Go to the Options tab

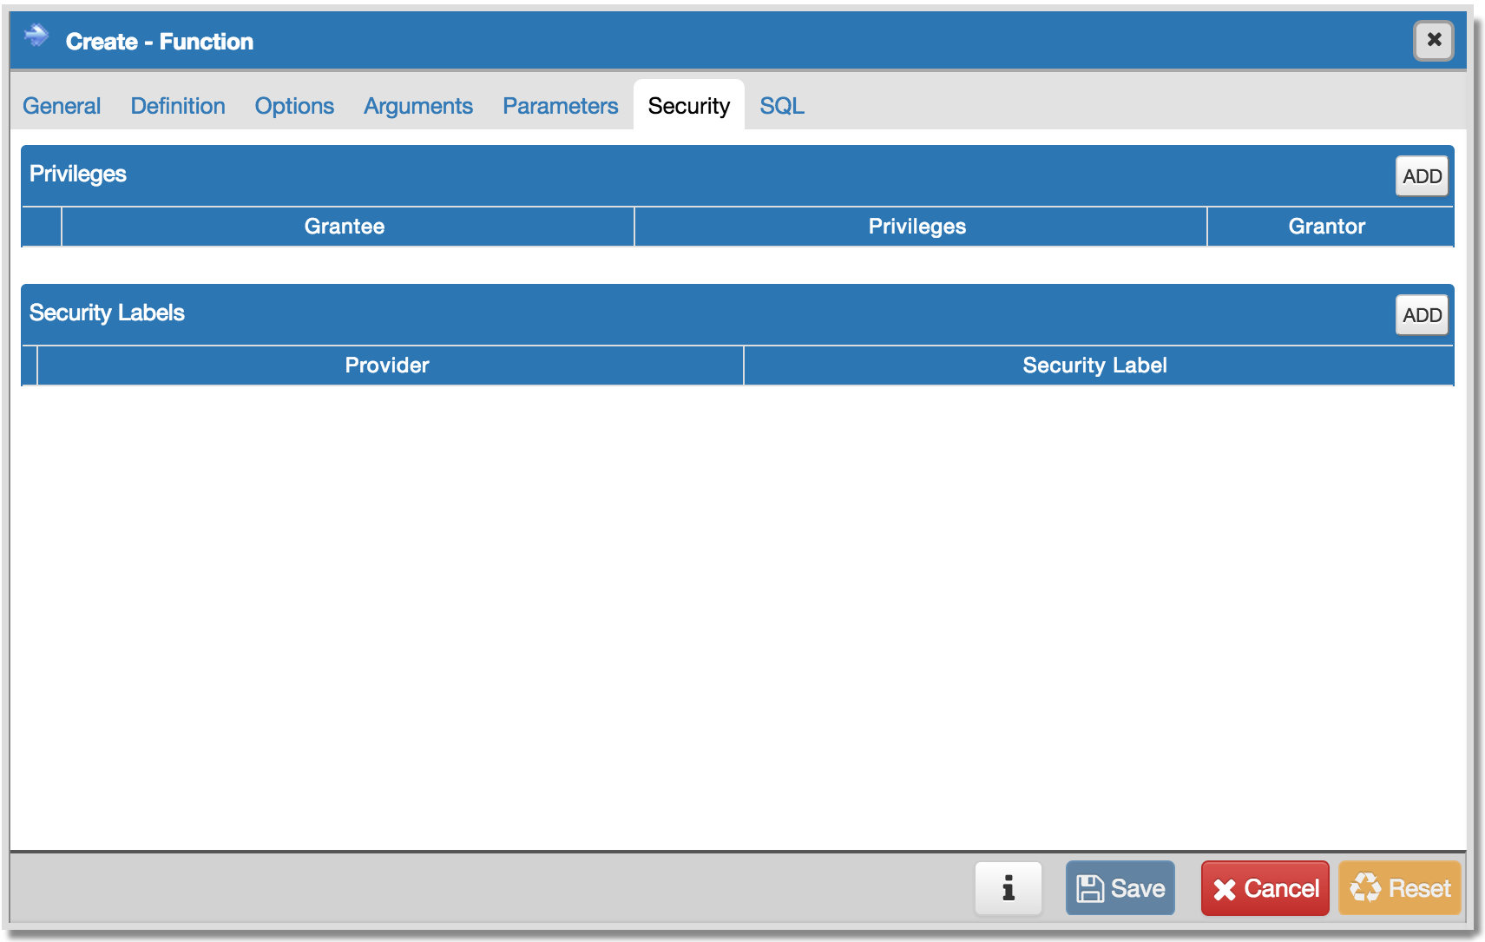point(294,106)
